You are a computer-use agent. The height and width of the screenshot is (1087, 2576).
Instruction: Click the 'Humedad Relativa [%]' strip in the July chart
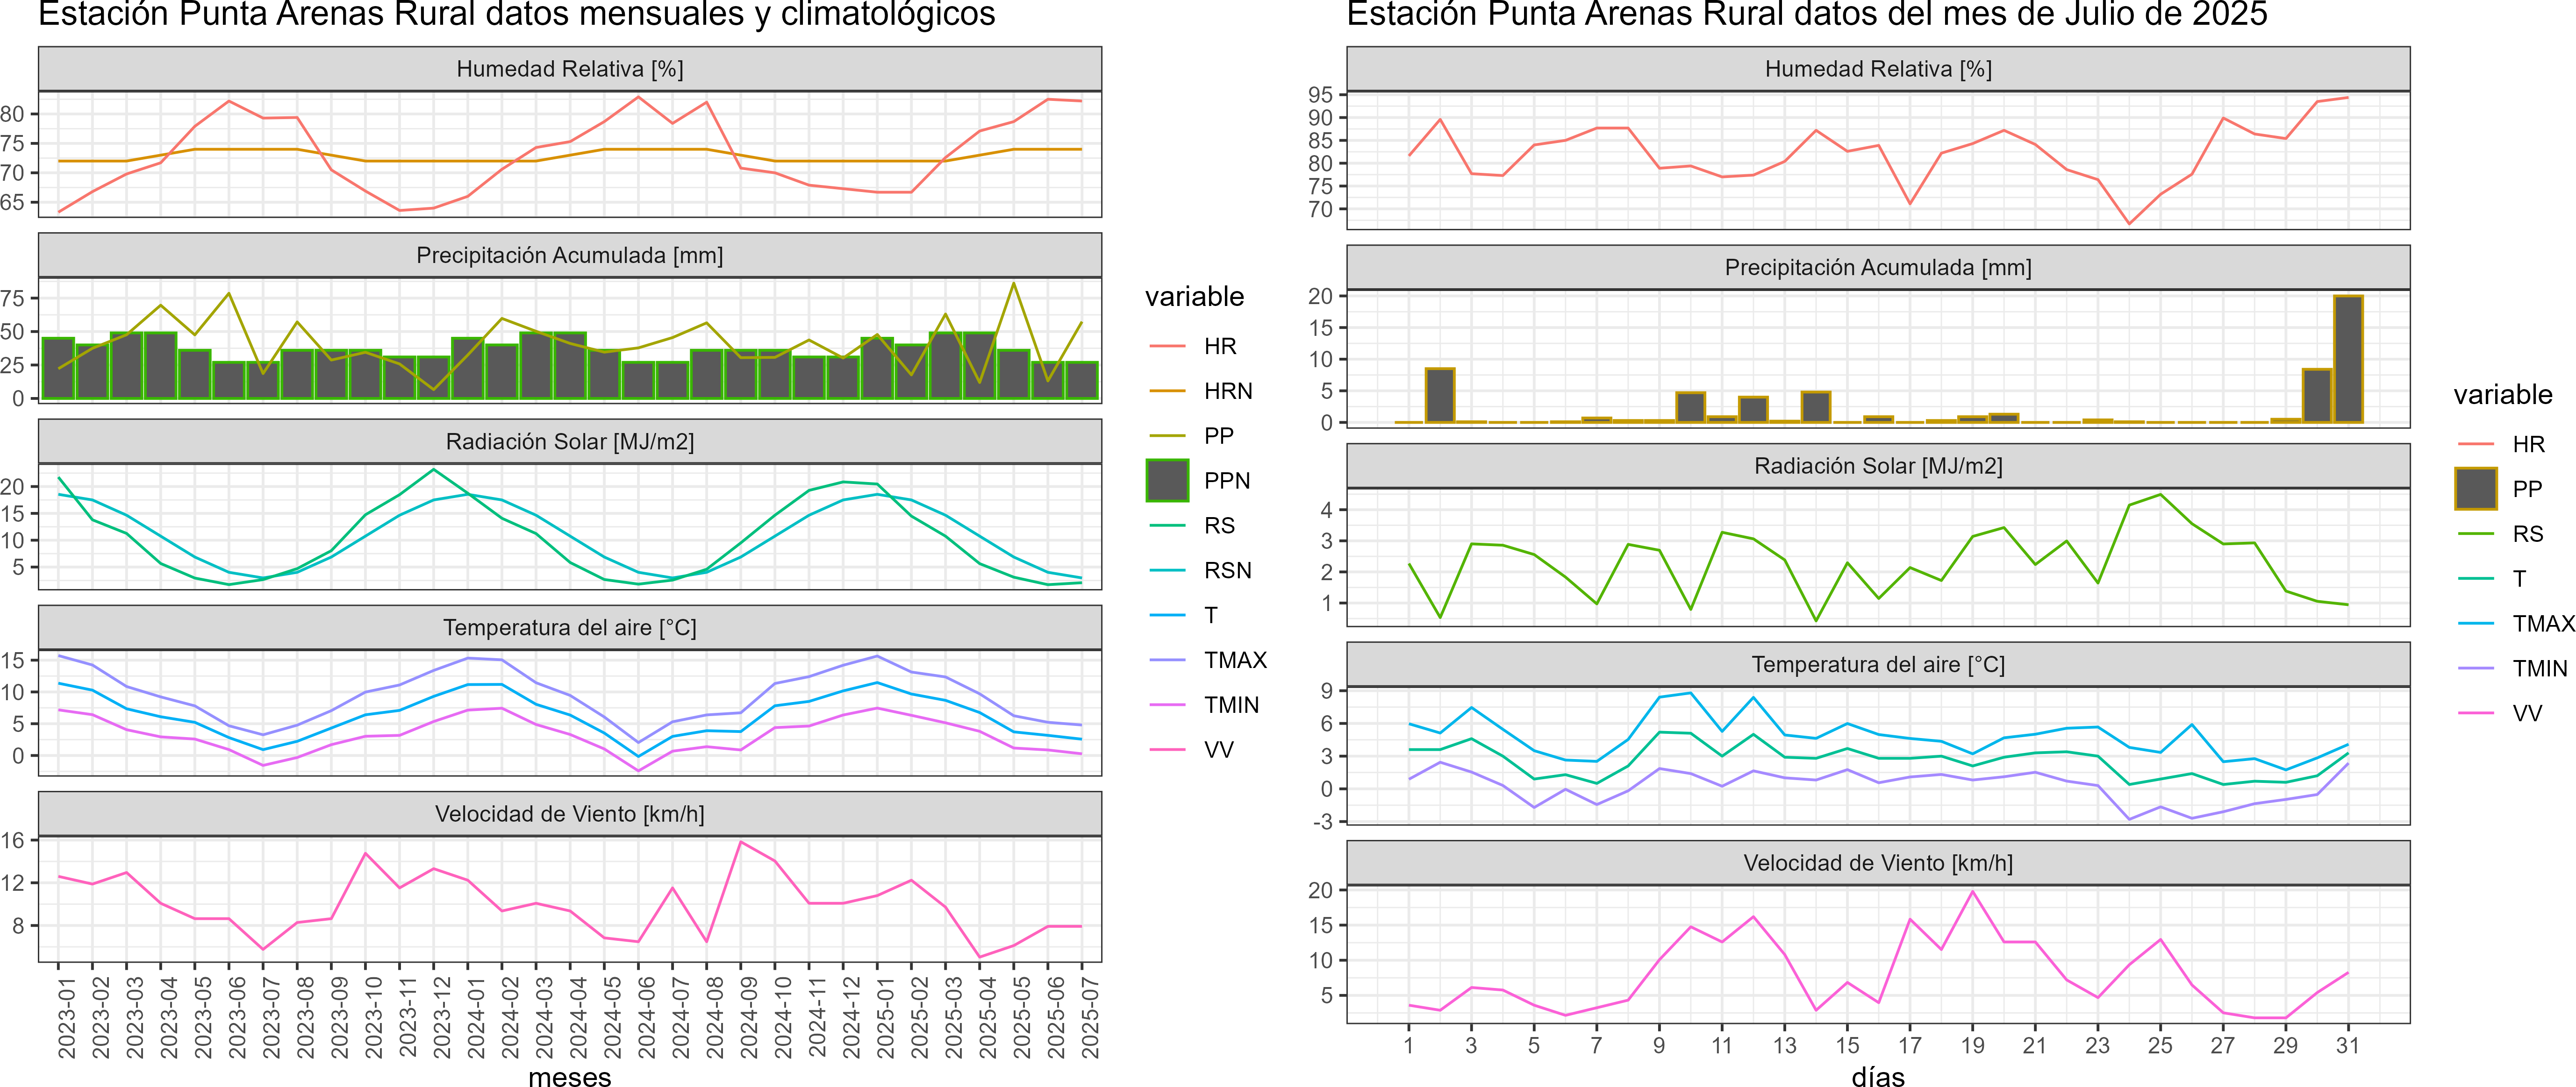click(x=1878, y=69)
